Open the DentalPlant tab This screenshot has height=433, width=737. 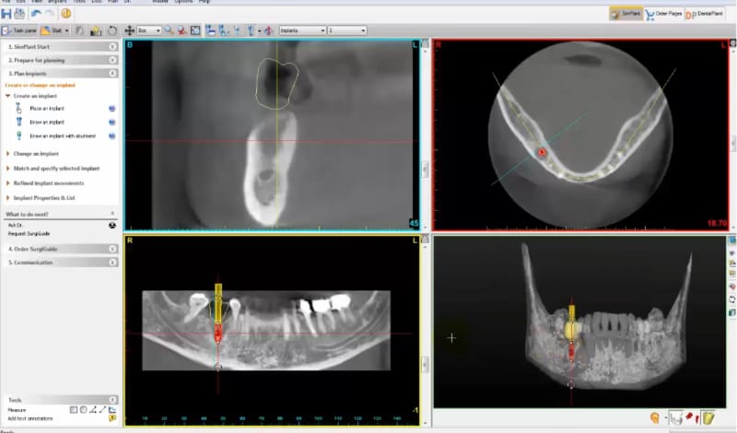tap(705, 14)
